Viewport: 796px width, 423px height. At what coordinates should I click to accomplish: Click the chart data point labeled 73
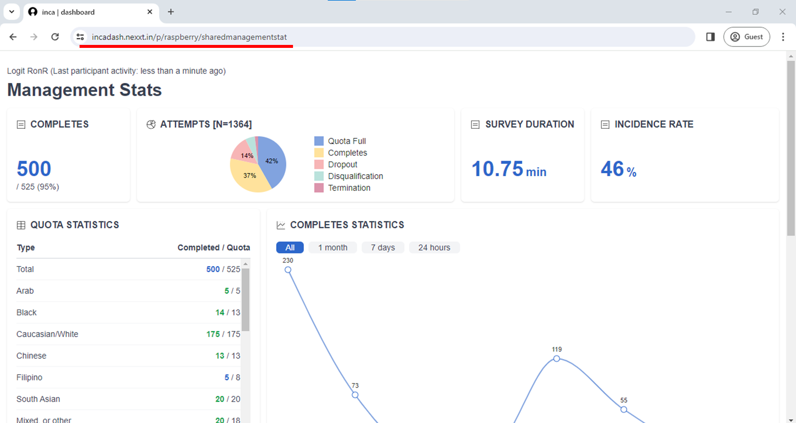355,395
